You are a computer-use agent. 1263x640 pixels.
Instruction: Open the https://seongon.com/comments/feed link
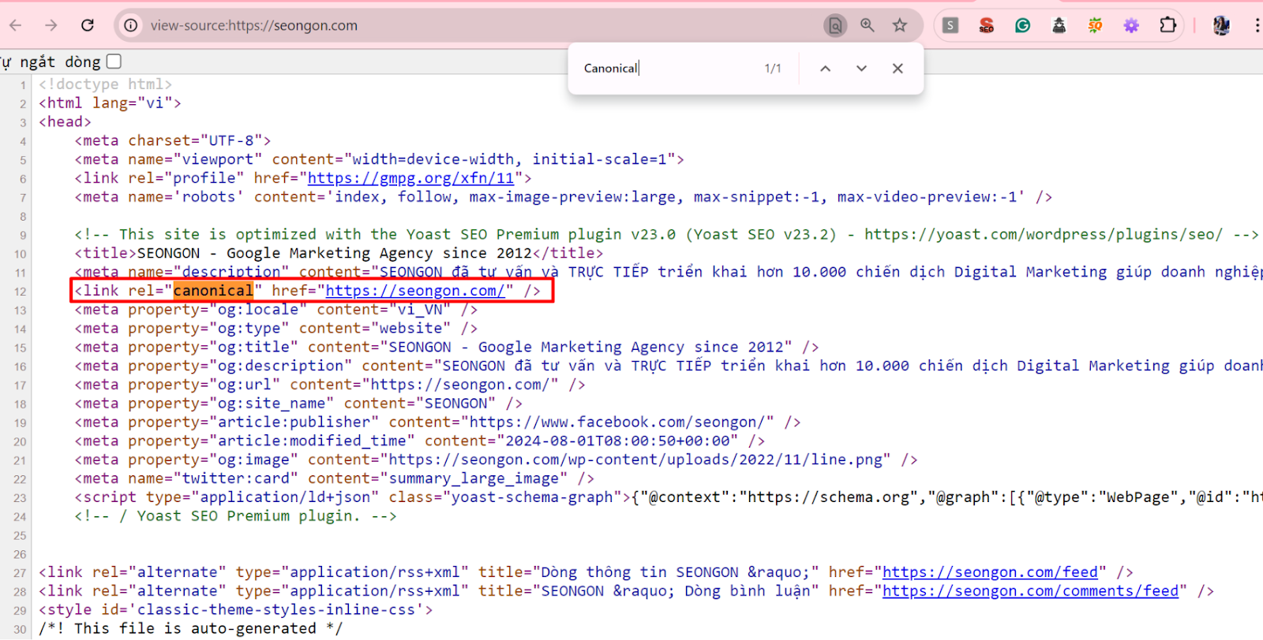tap(1030, 591)
